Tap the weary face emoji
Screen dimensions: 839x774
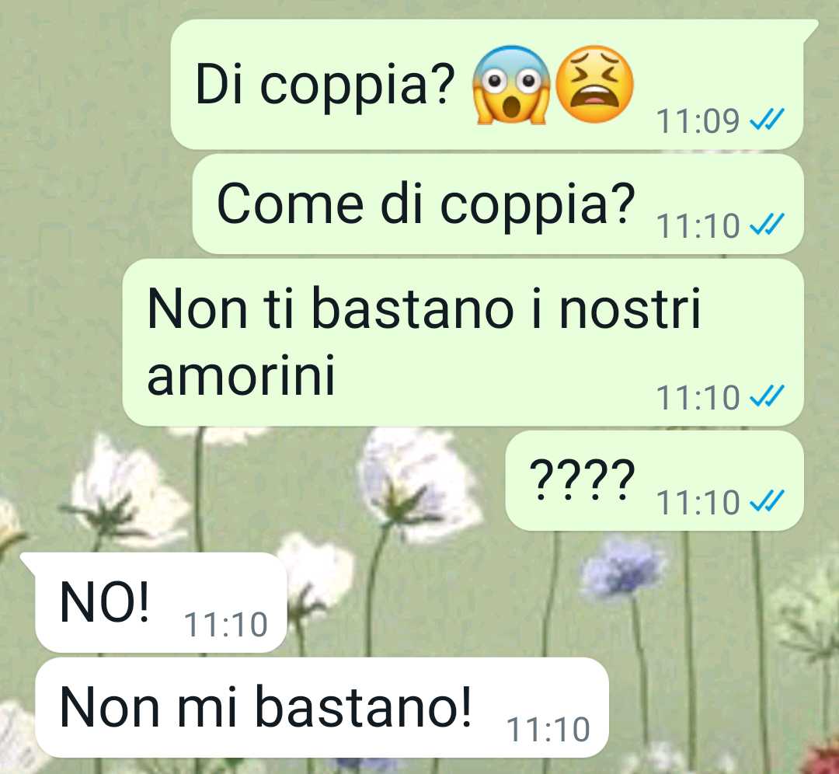point(594,83)
